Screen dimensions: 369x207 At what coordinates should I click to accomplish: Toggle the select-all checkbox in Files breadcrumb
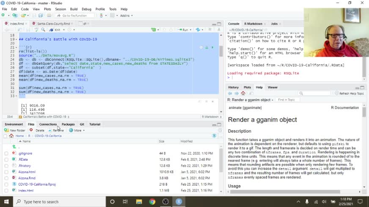coord(5,136)
